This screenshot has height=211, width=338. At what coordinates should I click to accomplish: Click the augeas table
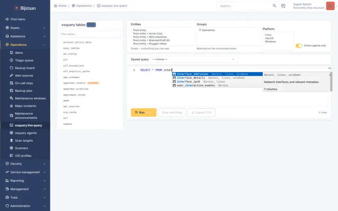(68, 124)
